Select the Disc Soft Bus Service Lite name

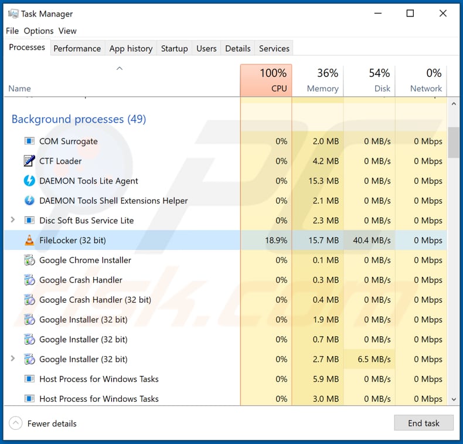tap(87, 221)
